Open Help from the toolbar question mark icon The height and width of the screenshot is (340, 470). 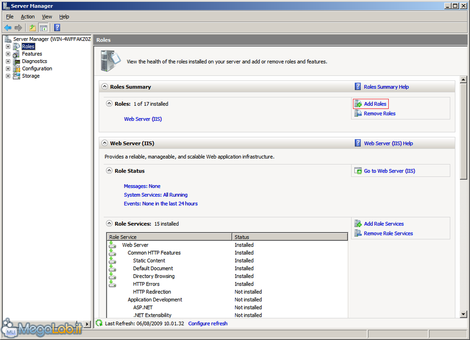[x=57, y=28]
